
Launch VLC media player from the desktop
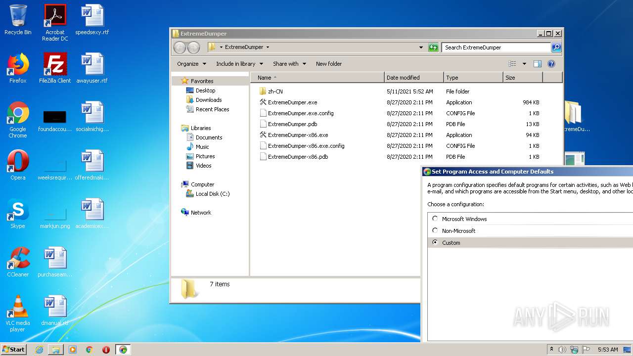click(18, 313)
